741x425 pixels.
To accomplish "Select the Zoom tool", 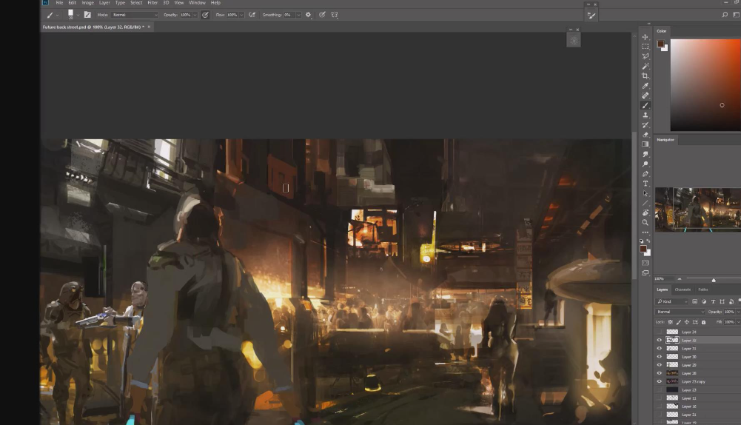I will coord(645,223).
